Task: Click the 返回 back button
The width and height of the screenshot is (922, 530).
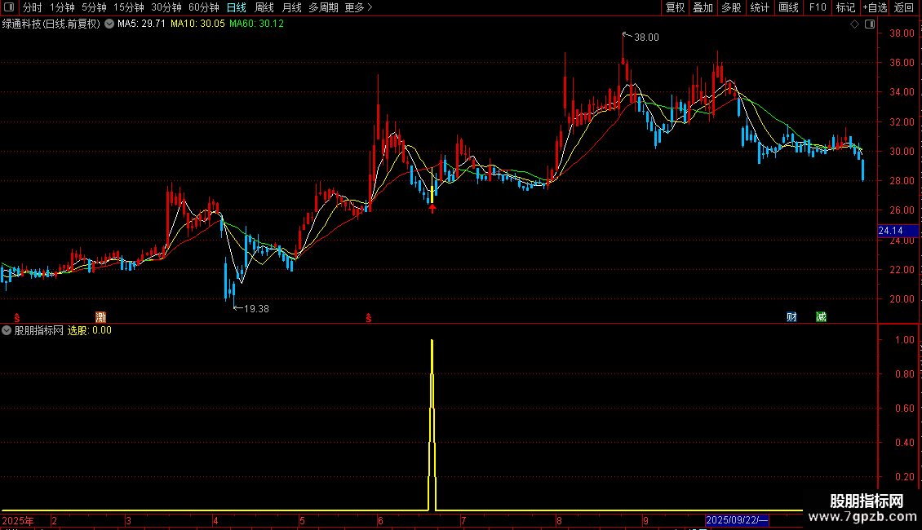Action: pos(904,7)
